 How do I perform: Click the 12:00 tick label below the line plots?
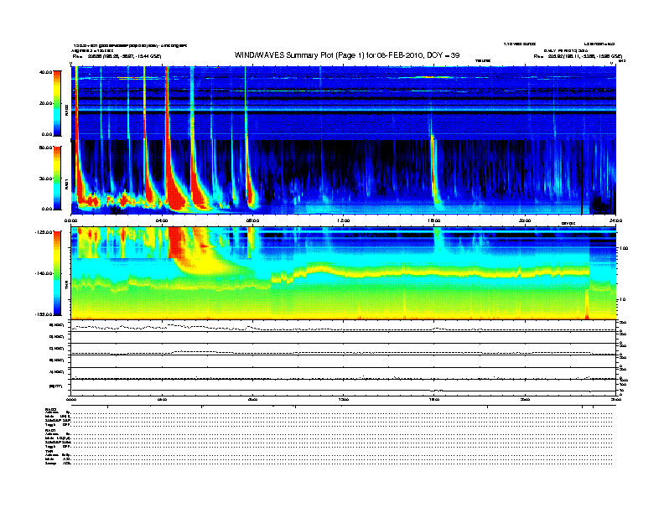click(344, 399)
